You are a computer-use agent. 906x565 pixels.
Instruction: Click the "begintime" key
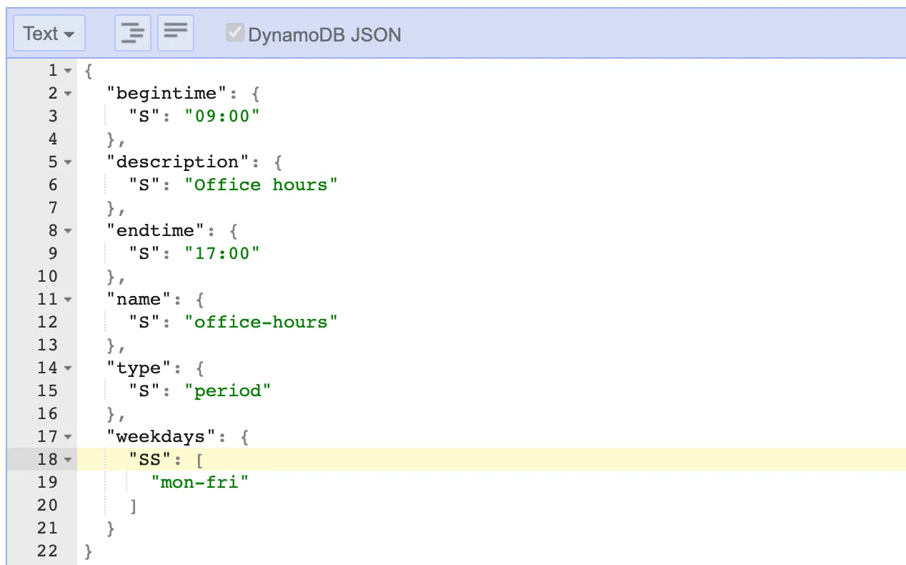[166, 93]
